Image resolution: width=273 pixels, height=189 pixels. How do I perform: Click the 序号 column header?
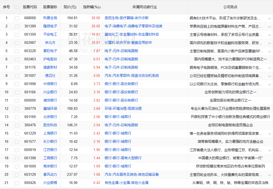(x=6, y=7)
